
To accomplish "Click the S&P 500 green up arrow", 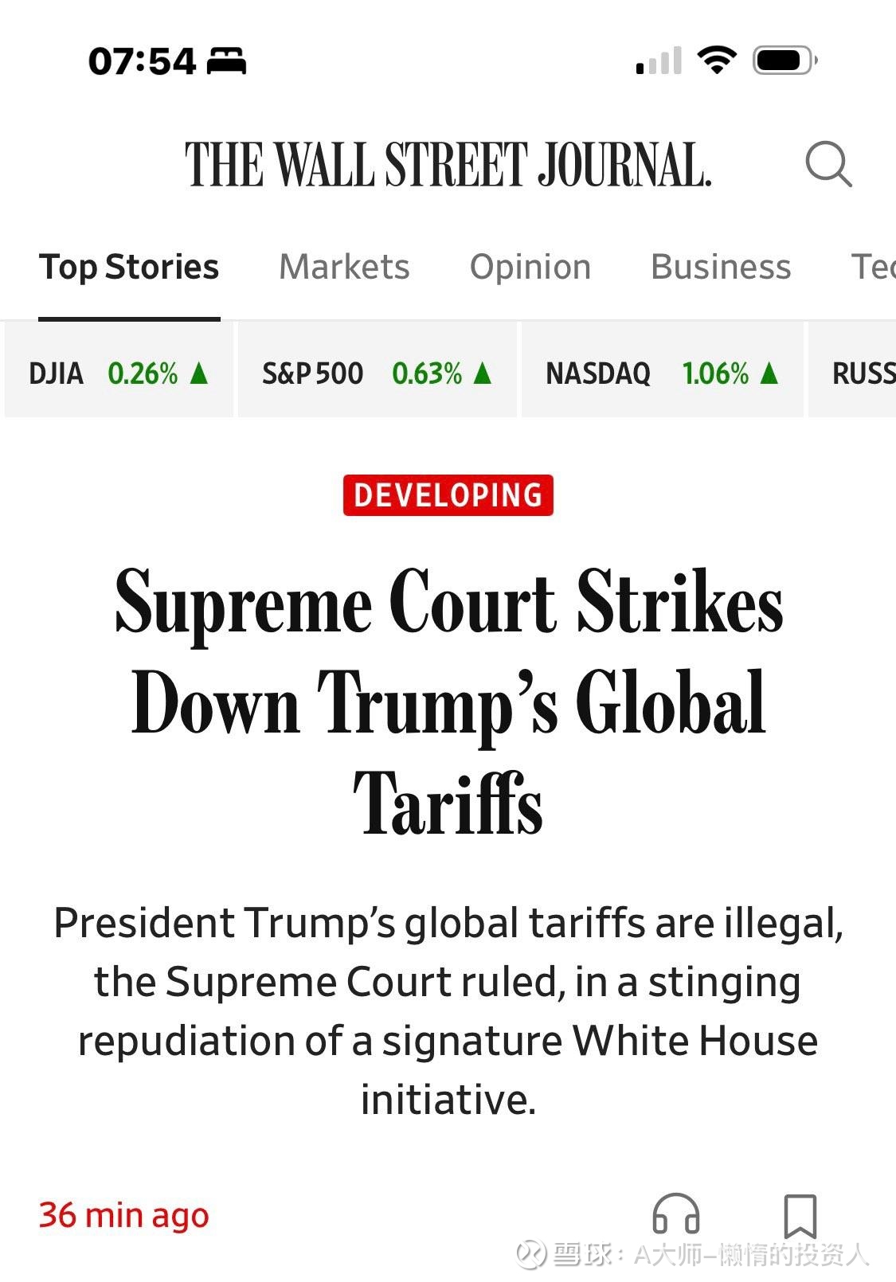I will (482, 373).
